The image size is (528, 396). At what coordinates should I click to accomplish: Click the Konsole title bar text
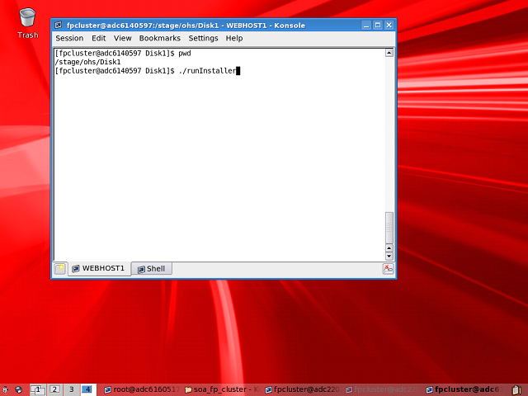[x=186, y=26]
